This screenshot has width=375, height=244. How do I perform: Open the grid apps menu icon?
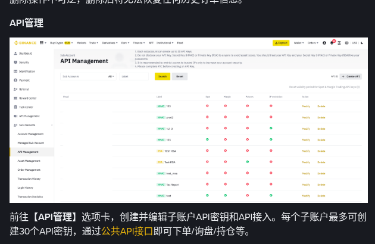coord(42,43)
